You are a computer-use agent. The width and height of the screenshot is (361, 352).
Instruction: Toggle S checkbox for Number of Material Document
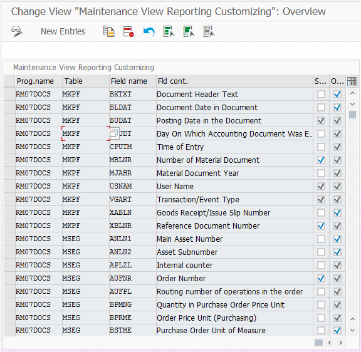(321, 160)
